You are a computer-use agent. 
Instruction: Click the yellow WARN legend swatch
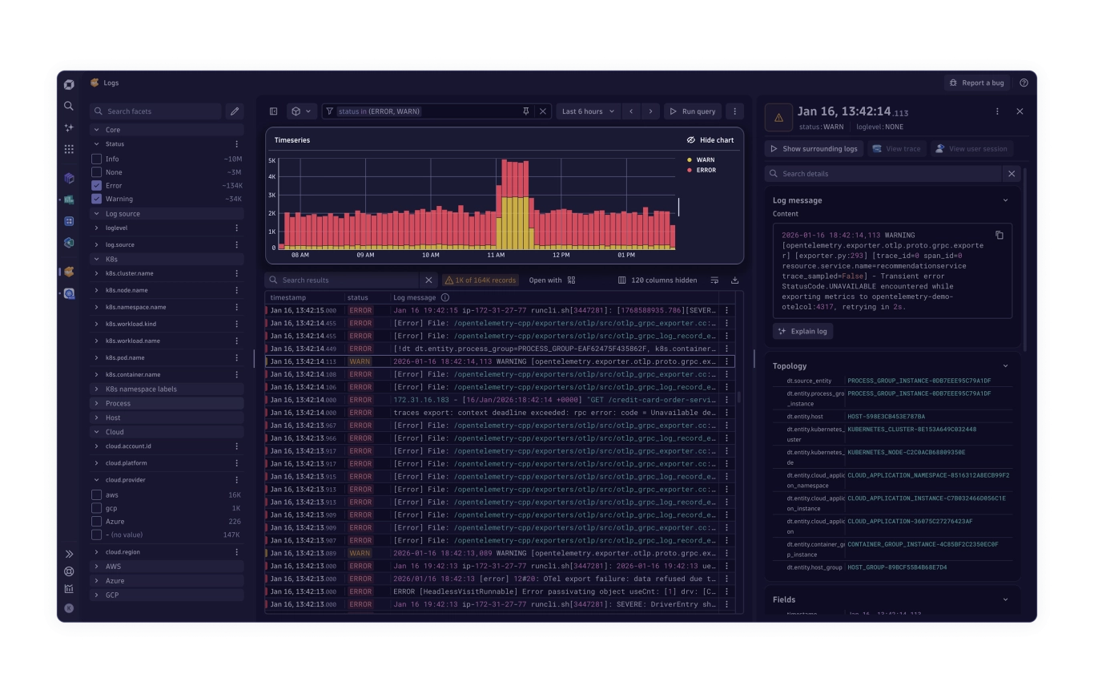690,159
